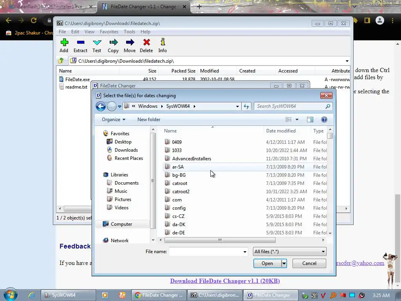The height and width of the screenshot is (301, 401).
Task: Select Computer in dialog sidebar
Action: click(121, 224)
